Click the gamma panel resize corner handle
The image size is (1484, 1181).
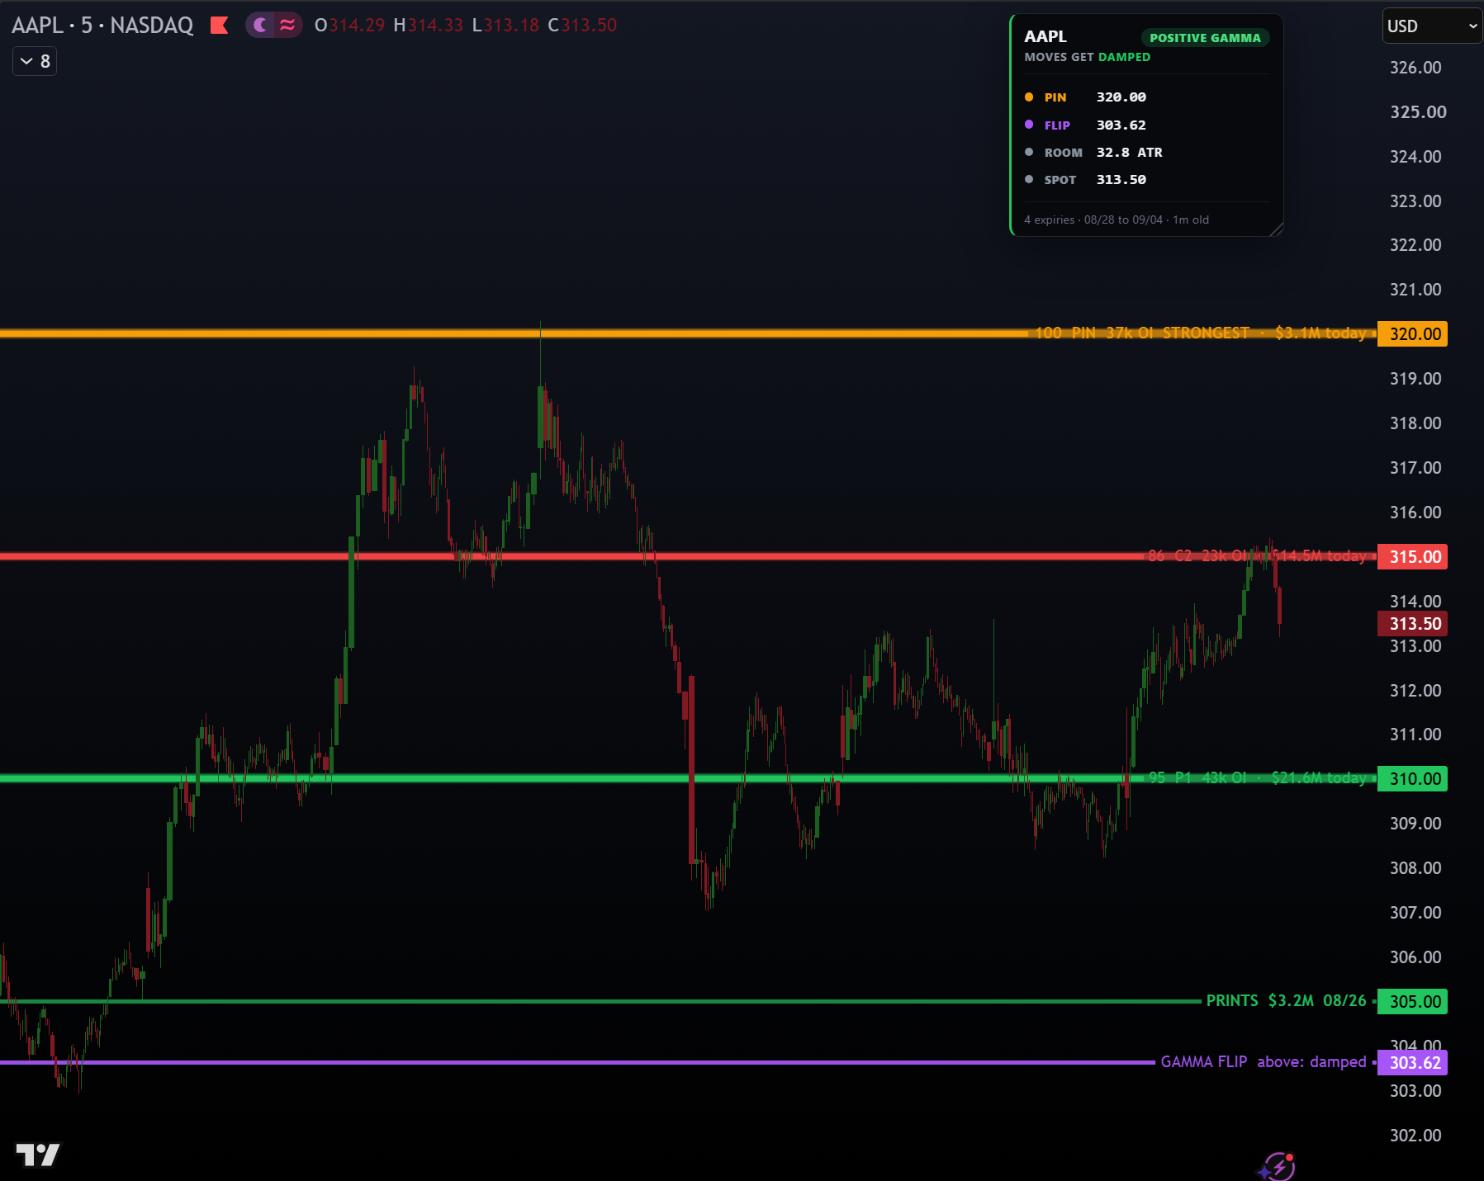[x=1276, y=229]
